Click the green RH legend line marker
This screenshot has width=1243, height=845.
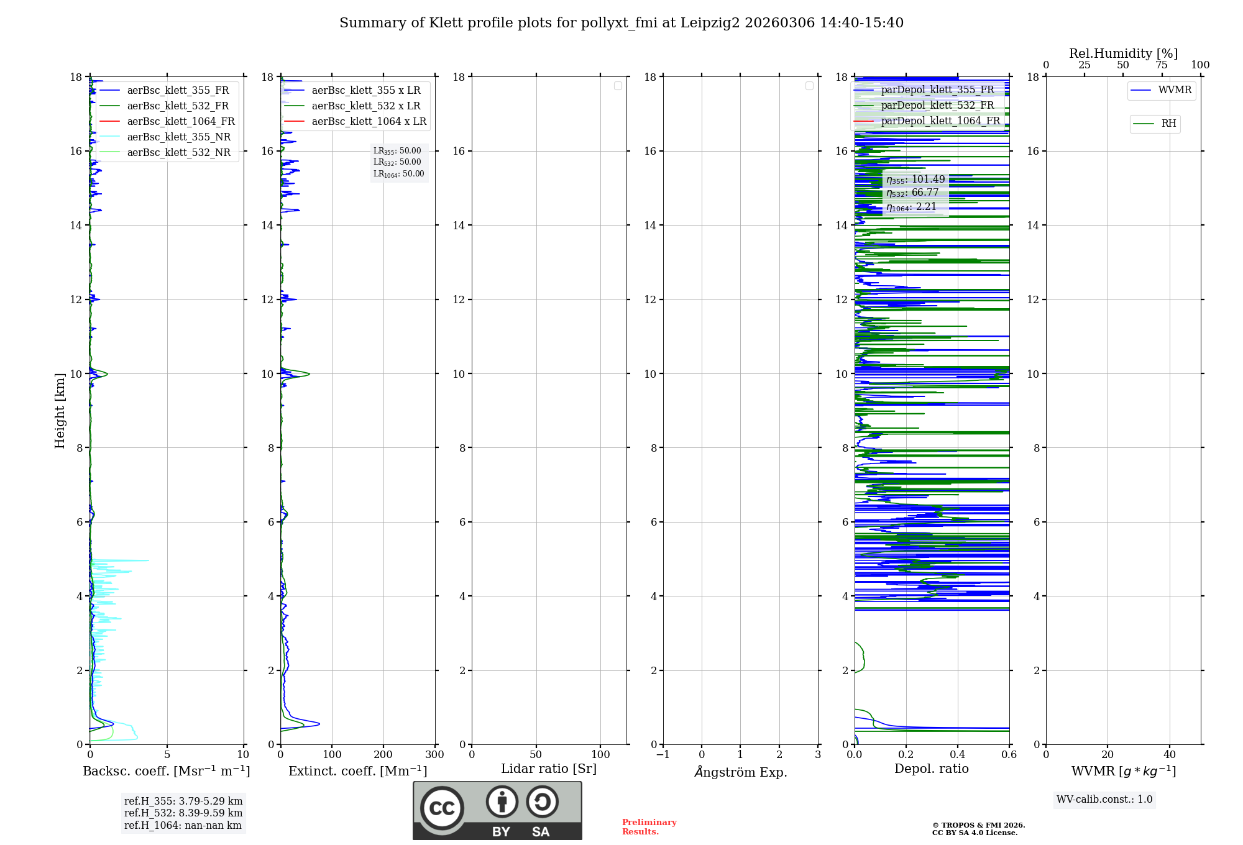pos(1143,124)
